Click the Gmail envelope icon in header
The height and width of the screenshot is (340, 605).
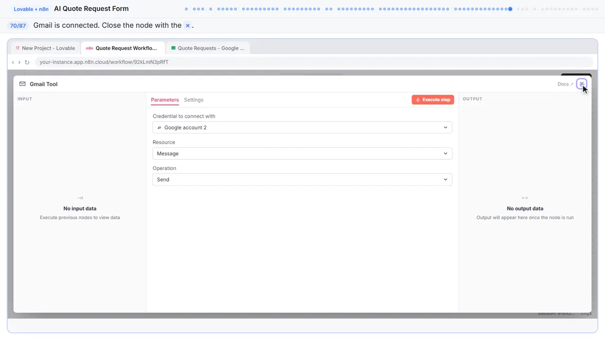point(22,84)
